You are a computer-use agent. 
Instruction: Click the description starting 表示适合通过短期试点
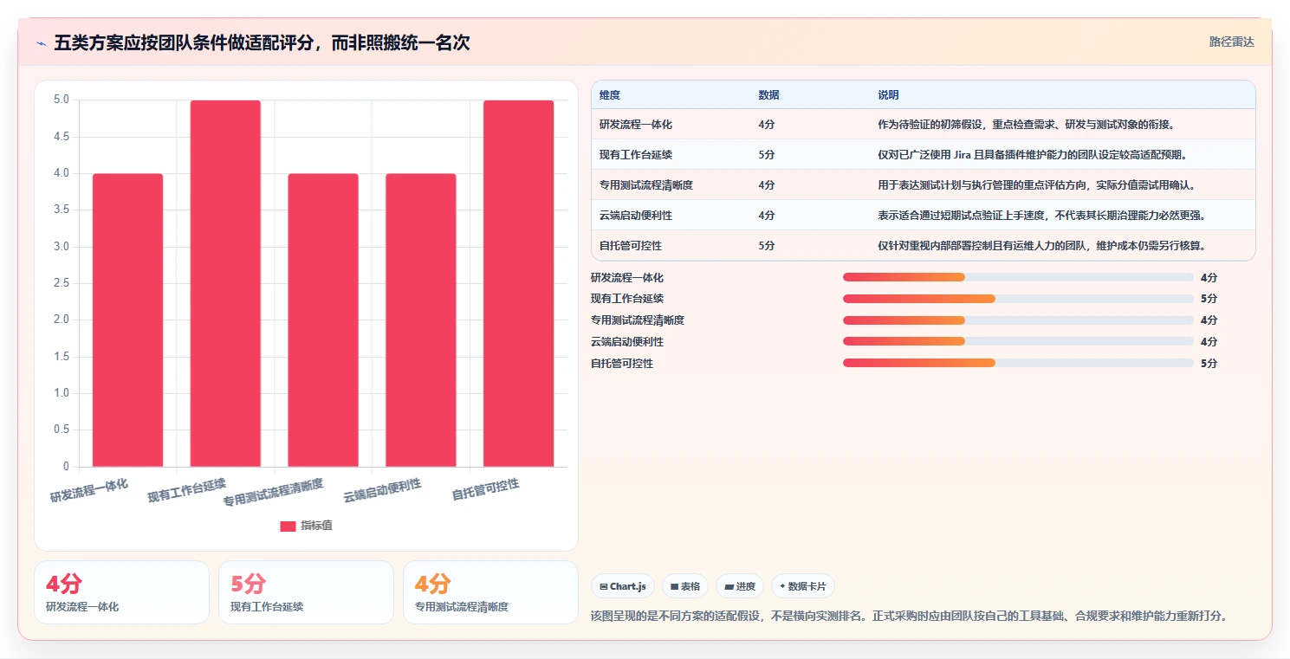point(1042,216)
